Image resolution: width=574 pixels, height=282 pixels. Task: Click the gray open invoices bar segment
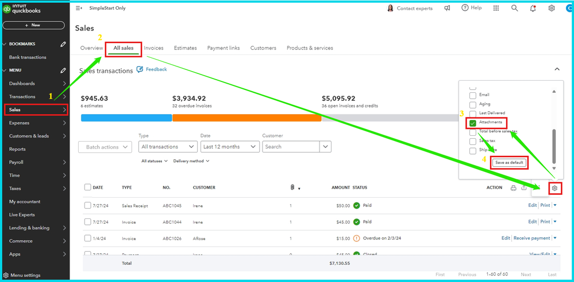[x=390, y=118]
